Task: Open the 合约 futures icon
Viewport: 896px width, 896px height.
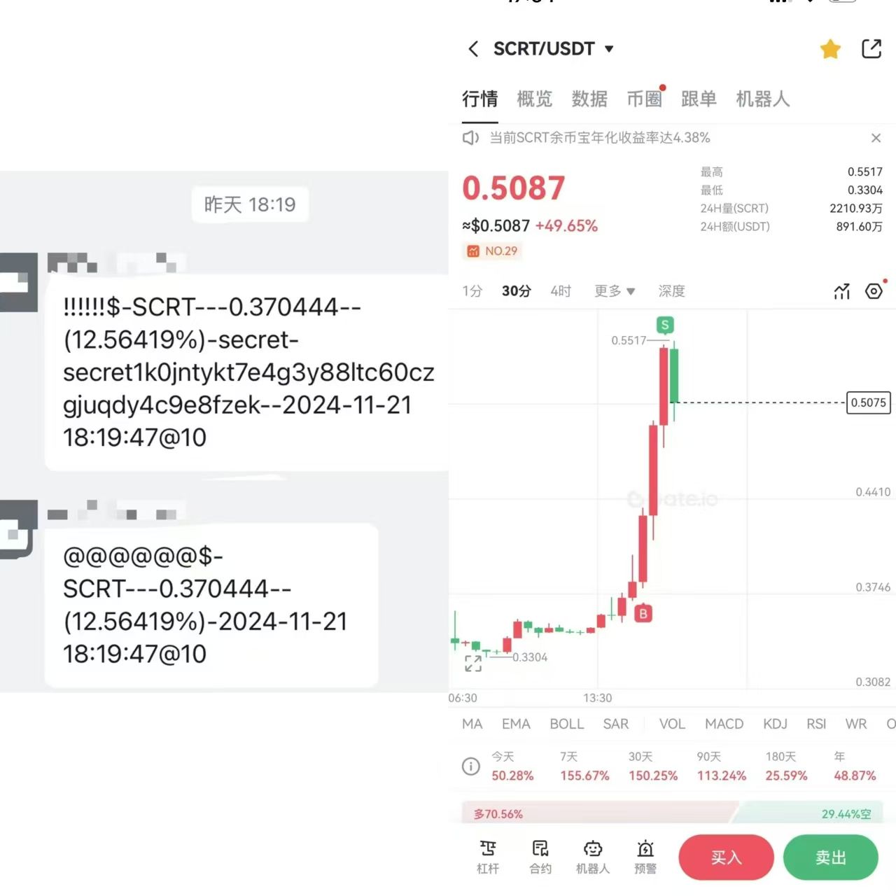Action: click(x=540, y=857)
